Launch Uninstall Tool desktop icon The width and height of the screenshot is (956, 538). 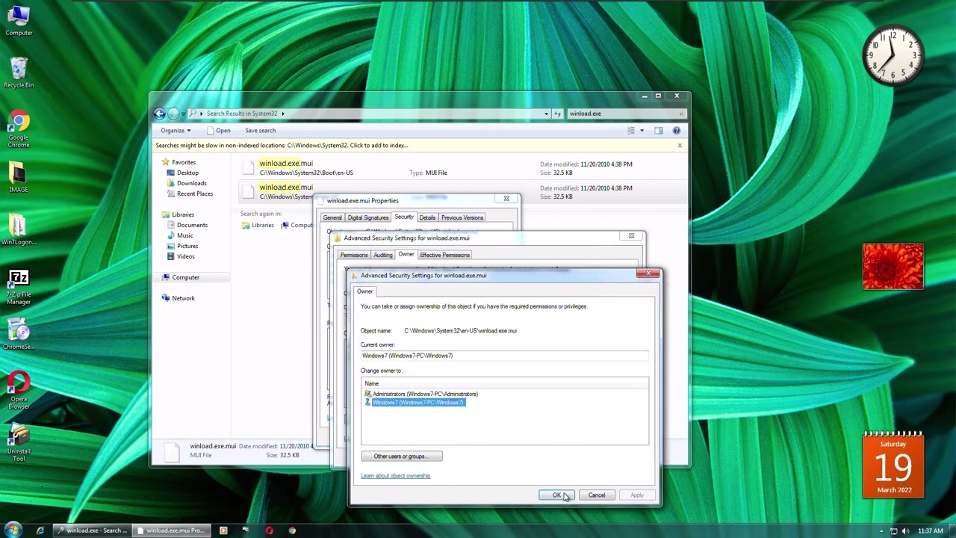tap(19, 442)
